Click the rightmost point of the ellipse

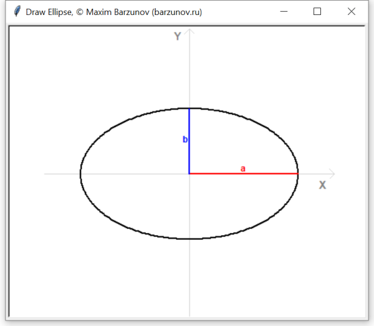tap(298, 173)
